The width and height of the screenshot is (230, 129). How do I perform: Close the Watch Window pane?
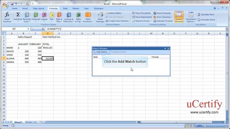(x=169, y=48)
